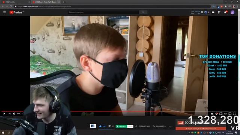Viewport: 240px width, 135px height.
Task: Open the download quality dropdown
Action: pyautogui.click(x=130, y=126)
